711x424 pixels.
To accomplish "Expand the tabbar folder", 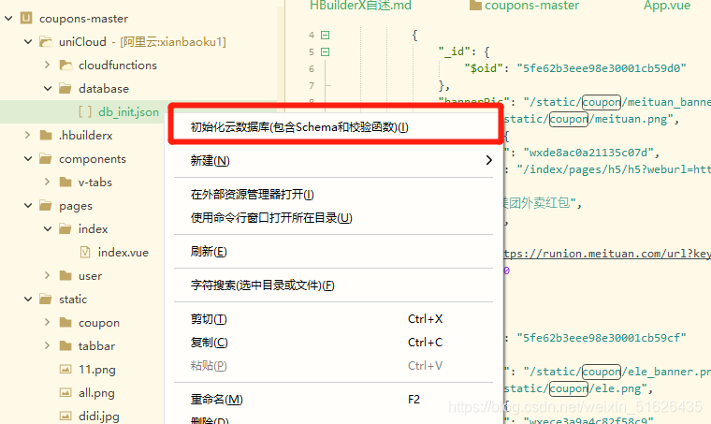I will coord(47,346).
